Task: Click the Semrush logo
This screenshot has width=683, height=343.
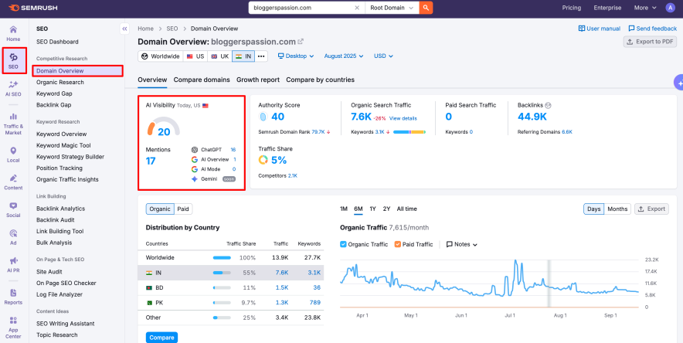Action: pyautogui.click(x=32, y=8)
